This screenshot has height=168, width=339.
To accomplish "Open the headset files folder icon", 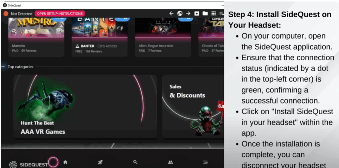I will point(205,14).
